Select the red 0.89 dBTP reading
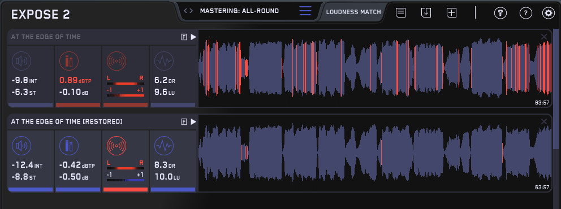561x209 pixels. [x=75, y=81]
